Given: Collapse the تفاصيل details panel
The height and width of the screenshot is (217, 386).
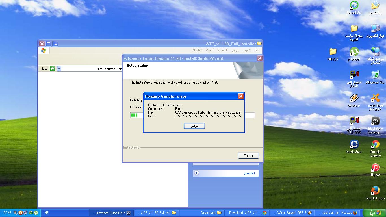Looking at the screenshot, I should pyautogui.click(x=197, y=173).
